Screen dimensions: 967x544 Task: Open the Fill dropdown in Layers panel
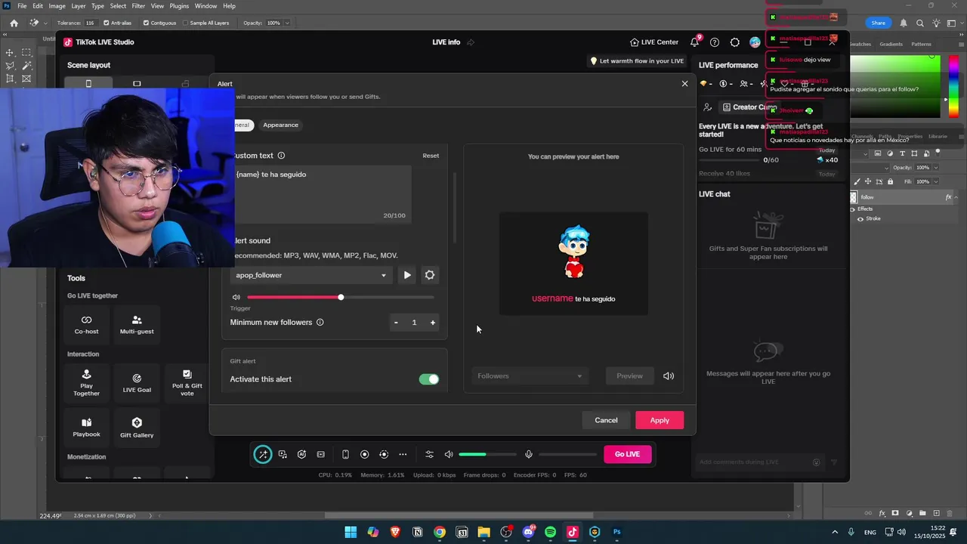936,181
